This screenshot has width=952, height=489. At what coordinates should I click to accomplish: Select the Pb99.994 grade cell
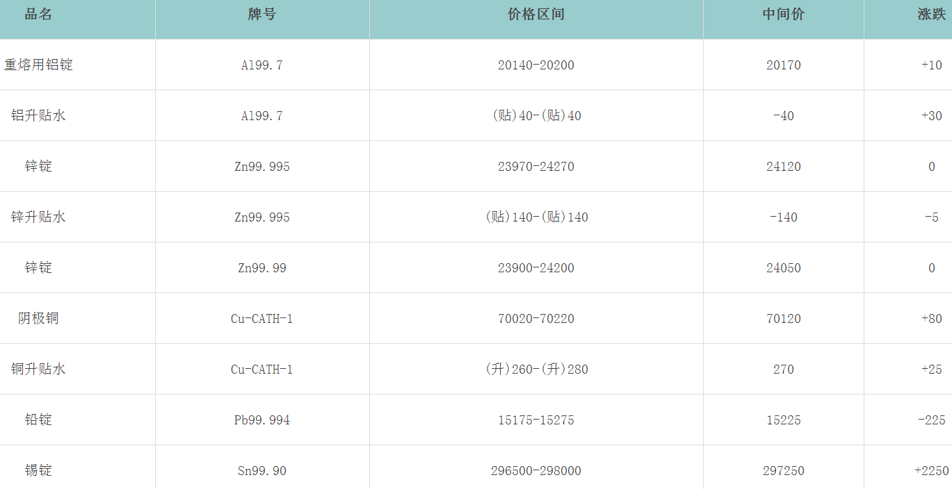point(261,420)
